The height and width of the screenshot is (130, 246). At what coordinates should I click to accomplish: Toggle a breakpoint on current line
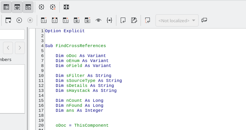77,21
